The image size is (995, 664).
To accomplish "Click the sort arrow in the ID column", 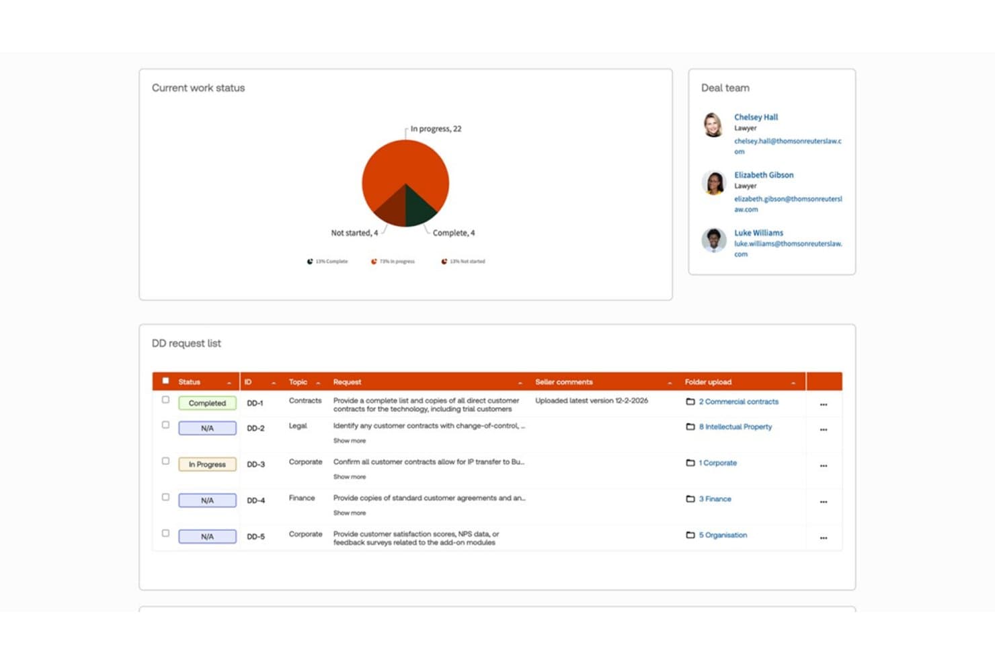I will point(274,383).
